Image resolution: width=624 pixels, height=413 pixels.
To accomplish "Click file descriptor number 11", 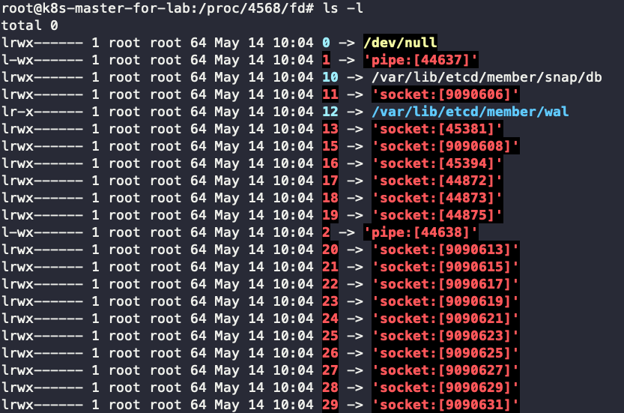I will pyautogui.click(x=330, y=94).
